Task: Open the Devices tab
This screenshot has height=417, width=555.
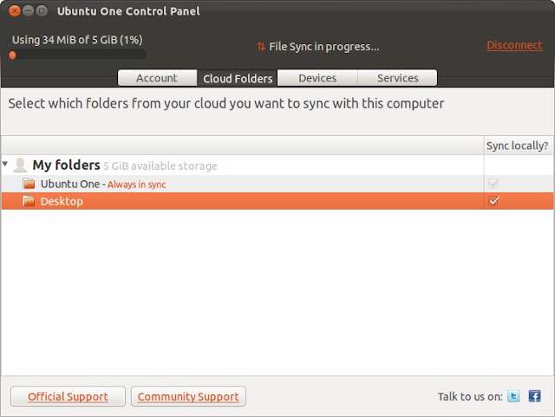Action: pos(317,78)
